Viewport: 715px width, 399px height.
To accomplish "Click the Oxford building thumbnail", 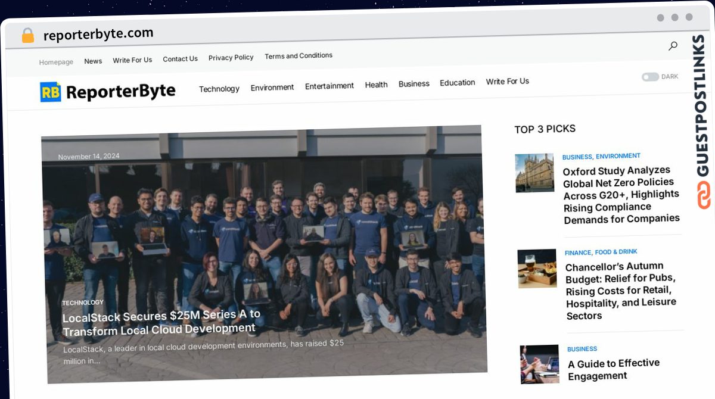I will coord(535,173).
